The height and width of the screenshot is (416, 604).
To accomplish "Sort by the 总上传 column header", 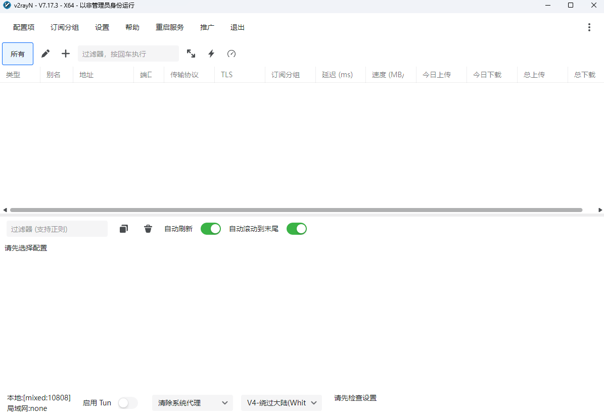I will point(542,75).
